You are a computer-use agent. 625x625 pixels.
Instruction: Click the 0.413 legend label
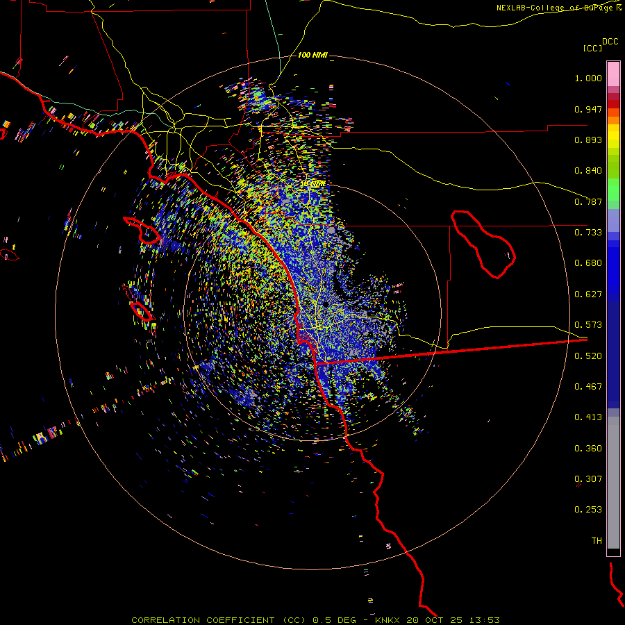pyautogui.click(x=588, y=417)
